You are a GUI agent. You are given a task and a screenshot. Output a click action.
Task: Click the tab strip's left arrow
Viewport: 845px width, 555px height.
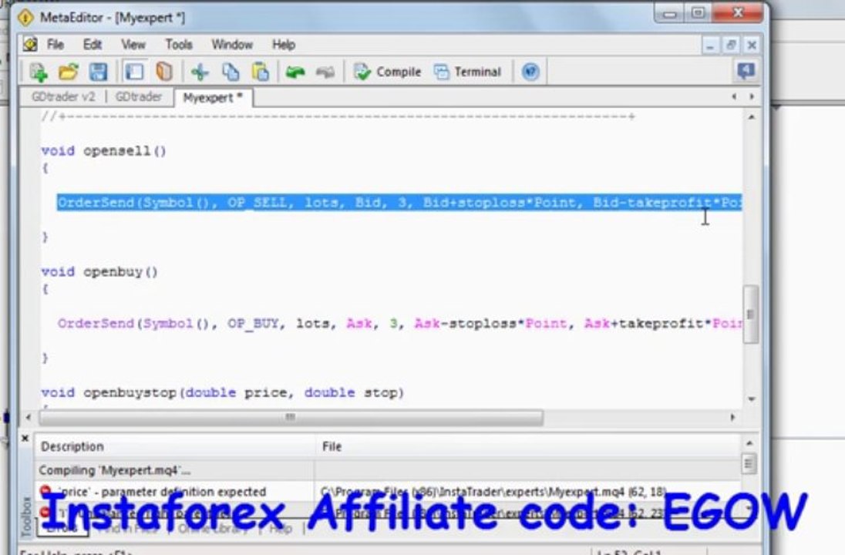734,96
